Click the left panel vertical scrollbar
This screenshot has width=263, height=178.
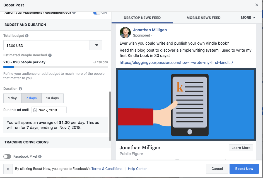110,116
